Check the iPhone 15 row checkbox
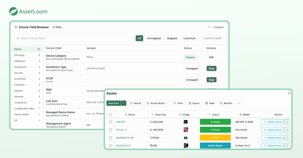Image resolution: width=303 pixels, height=158 pixels. coord(111,130)
